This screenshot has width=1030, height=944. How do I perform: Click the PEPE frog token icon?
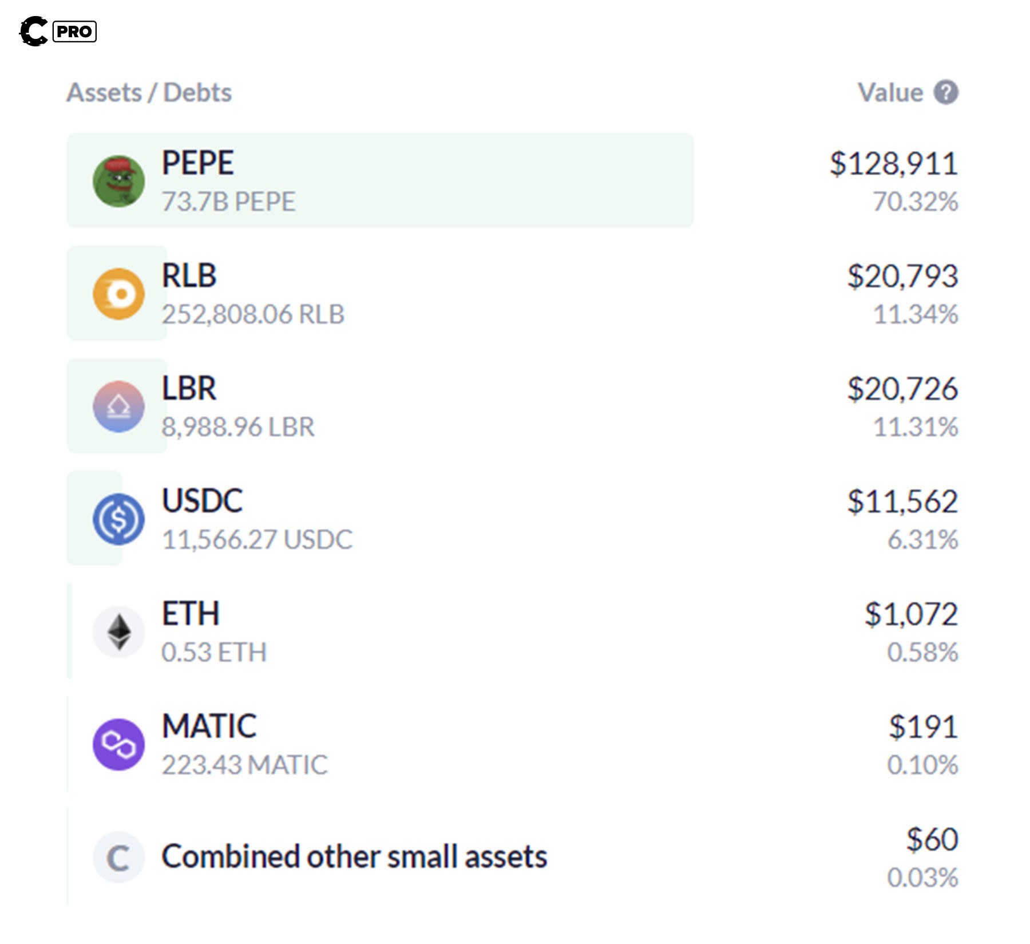point(118,181)
